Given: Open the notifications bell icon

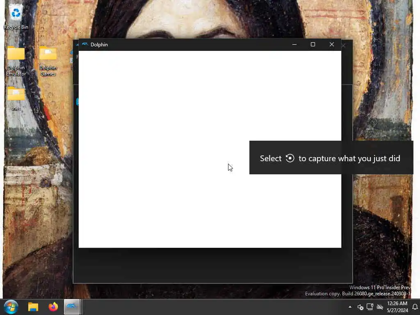Looking at the screenshot, I should pos(415,307).
